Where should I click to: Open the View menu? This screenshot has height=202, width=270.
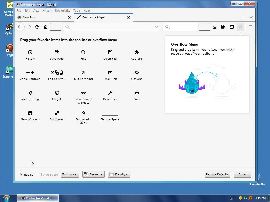point(36,11)
